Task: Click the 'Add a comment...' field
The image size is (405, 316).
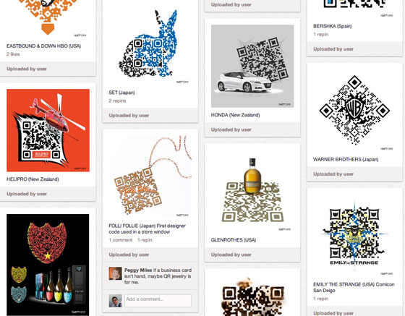Action: (158, 301)
